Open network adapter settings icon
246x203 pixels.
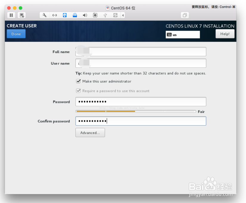tap(55, 15)
